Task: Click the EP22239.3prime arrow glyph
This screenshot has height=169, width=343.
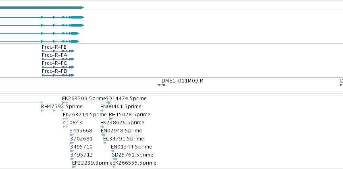Action: [74, 167]
